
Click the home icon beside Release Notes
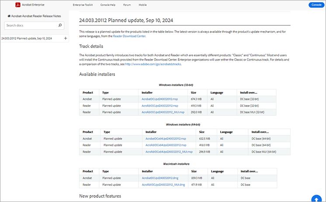9,16
